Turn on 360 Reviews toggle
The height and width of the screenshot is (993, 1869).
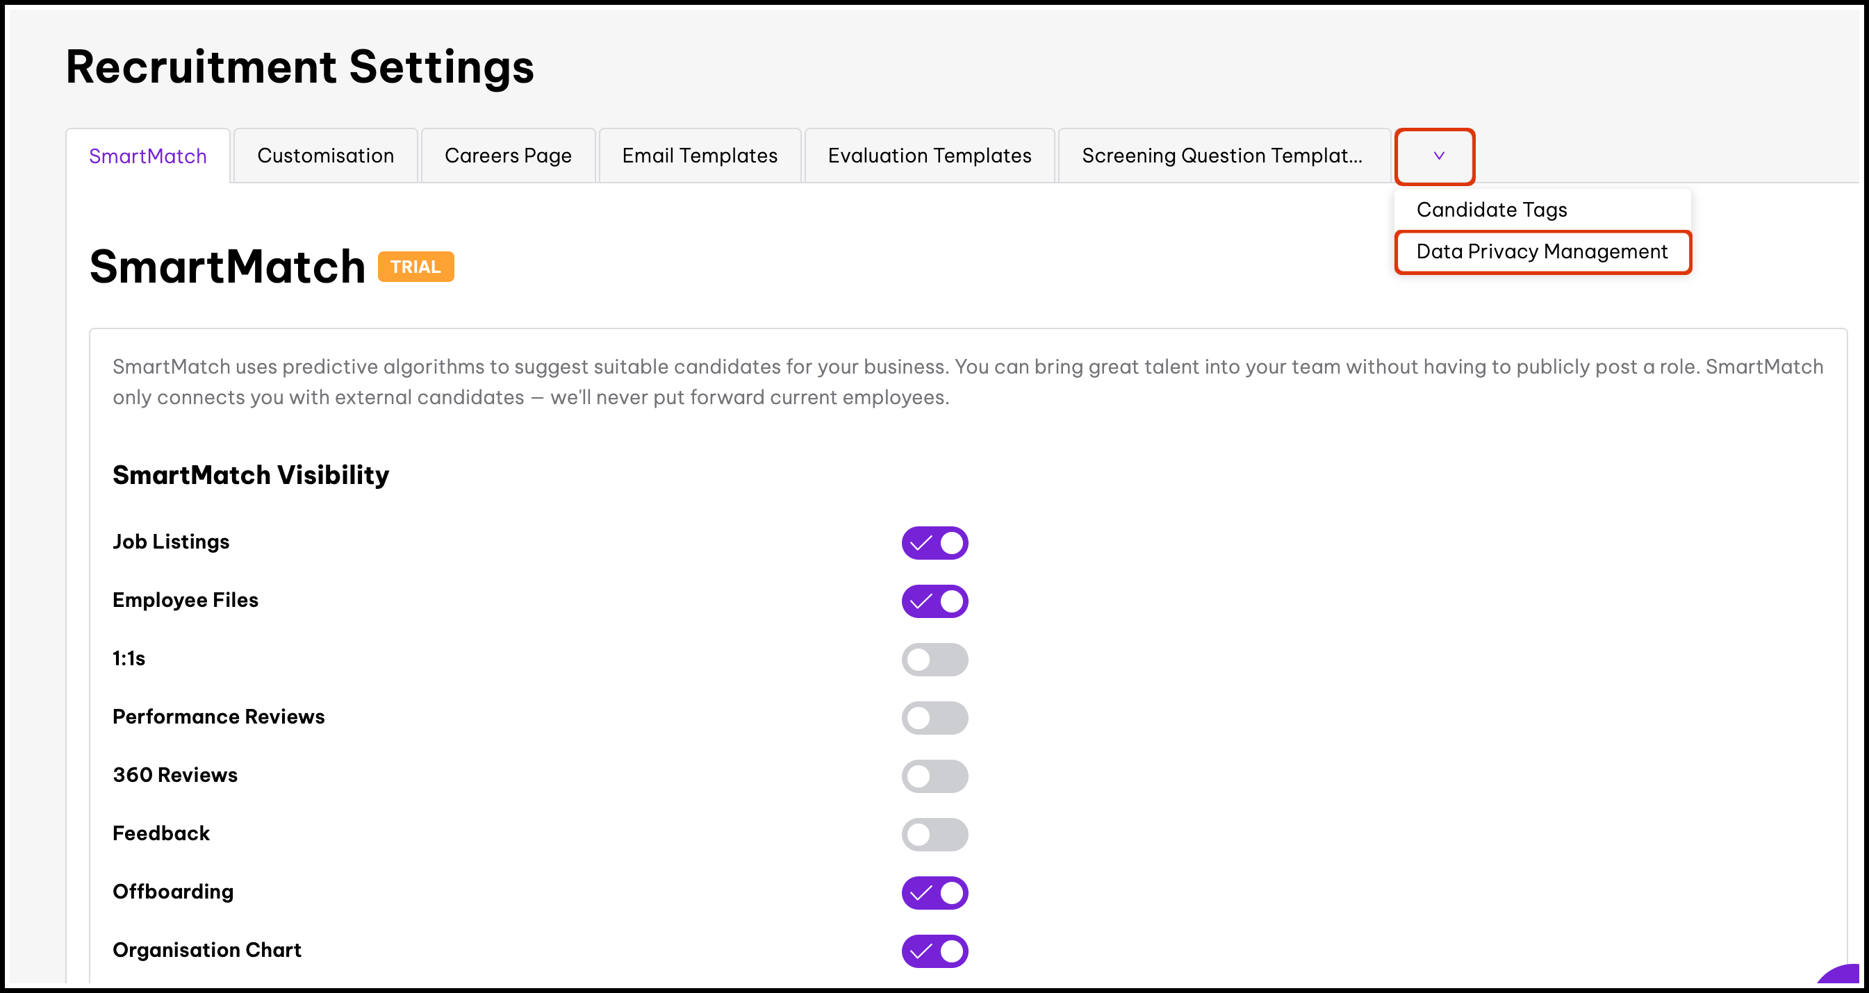[934, 776]
